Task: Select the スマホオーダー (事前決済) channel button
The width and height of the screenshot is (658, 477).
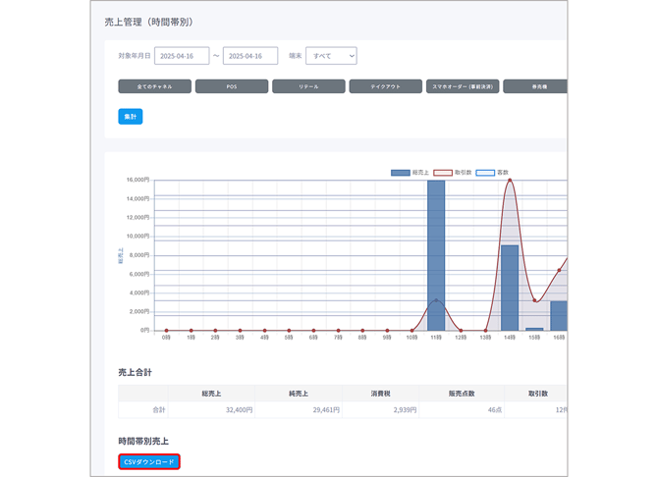Action: tap(463, 86)
